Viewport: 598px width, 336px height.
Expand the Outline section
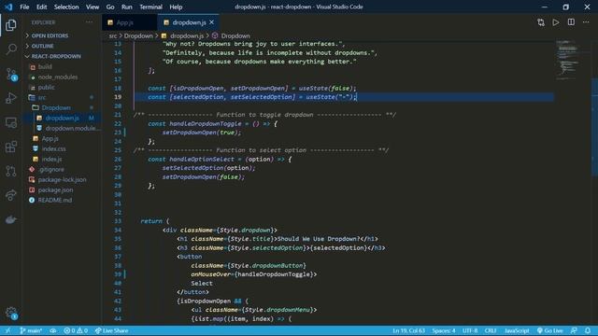43,46
